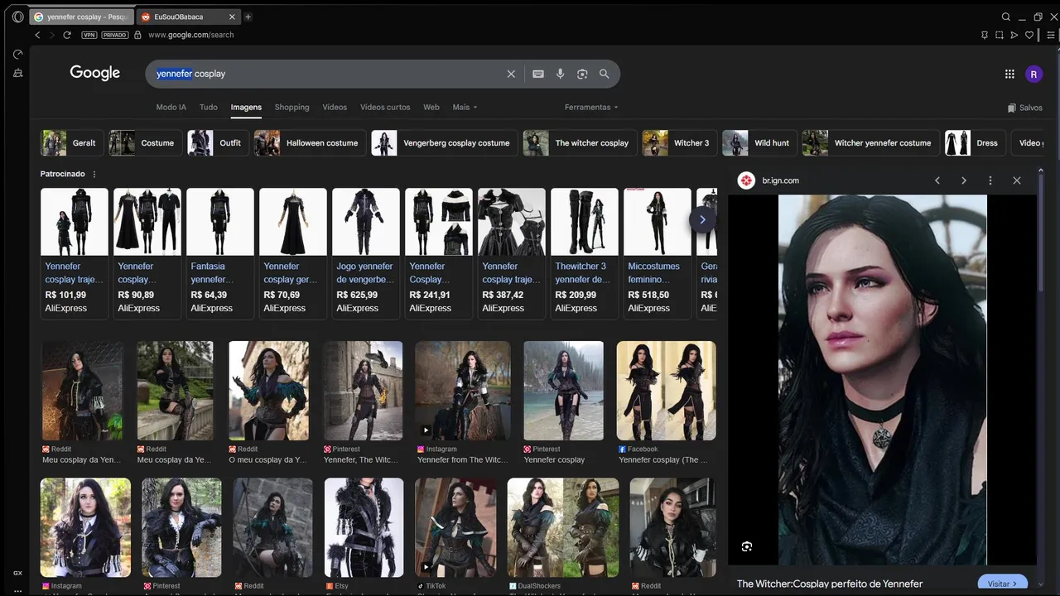Expand the Mais dropdown

[x=465, y=107]
